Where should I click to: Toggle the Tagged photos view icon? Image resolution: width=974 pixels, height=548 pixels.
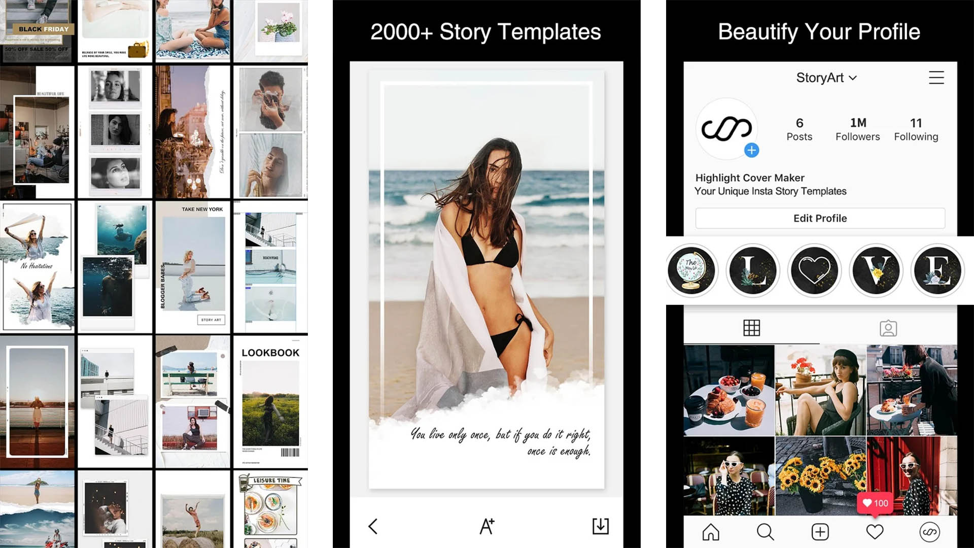pyautogui.click(x=888, y=328)
